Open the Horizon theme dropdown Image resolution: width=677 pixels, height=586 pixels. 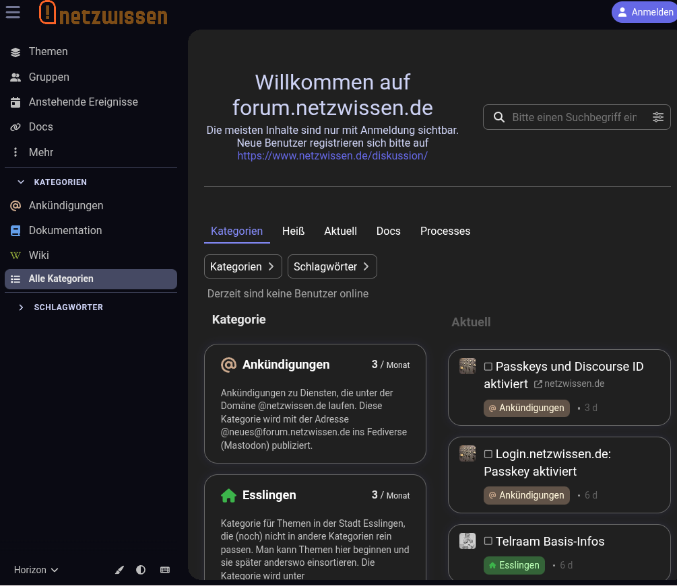tap(36, 570)
